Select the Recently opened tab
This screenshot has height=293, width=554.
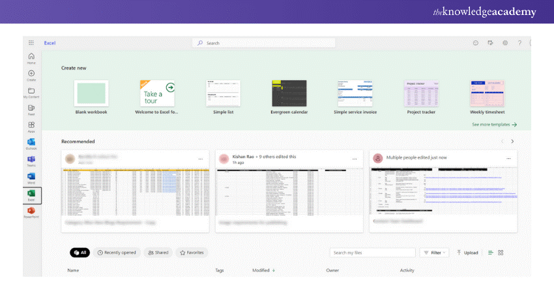[x=116, y=253]
